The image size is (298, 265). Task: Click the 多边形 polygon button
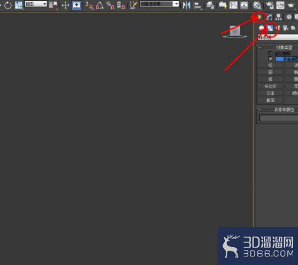click(x=270, y=86)
